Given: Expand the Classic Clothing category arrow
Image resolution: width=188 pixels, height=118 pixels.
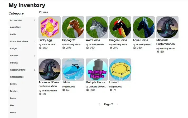Looking at the screenshot, I should point(35,70).
